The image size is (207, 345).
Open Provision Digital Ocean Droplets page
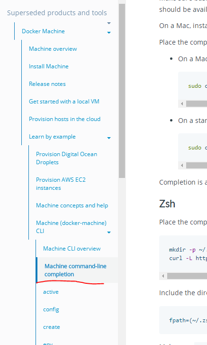(x=66, y=158)
